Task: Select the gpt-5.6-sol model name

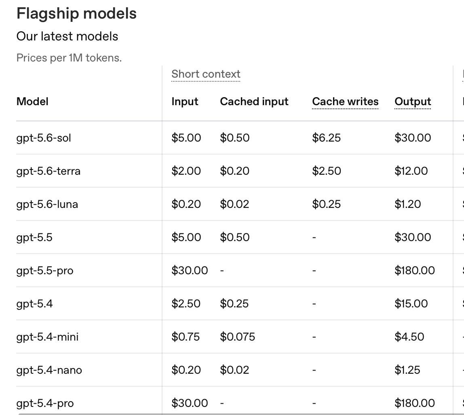Action: (44, 138)
